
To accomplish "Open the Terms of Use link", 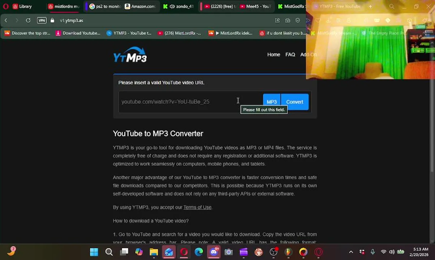I will tap(197, 207).
